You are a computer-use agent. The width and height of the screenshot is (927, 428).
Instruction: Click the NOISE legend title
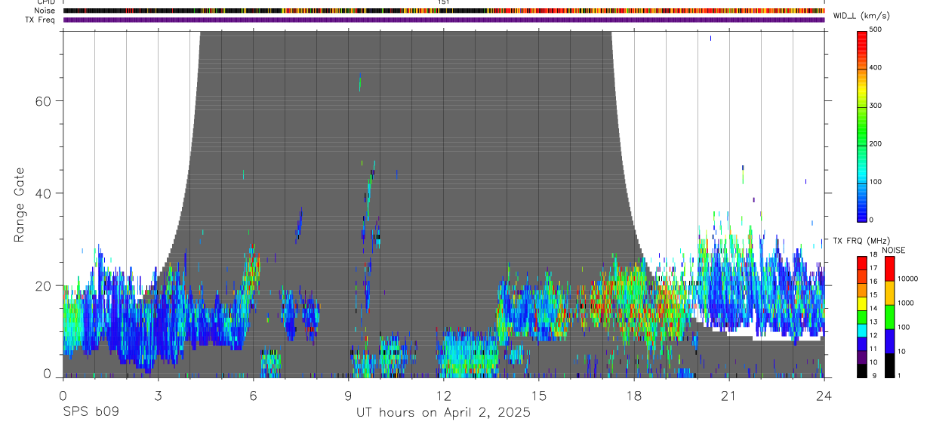893,250
